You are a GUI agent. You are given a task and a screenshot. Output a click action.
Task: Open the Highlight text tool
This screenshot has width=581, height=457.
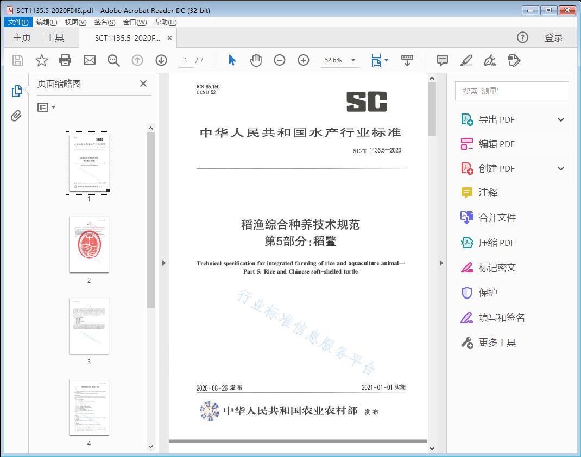[466, 60]
